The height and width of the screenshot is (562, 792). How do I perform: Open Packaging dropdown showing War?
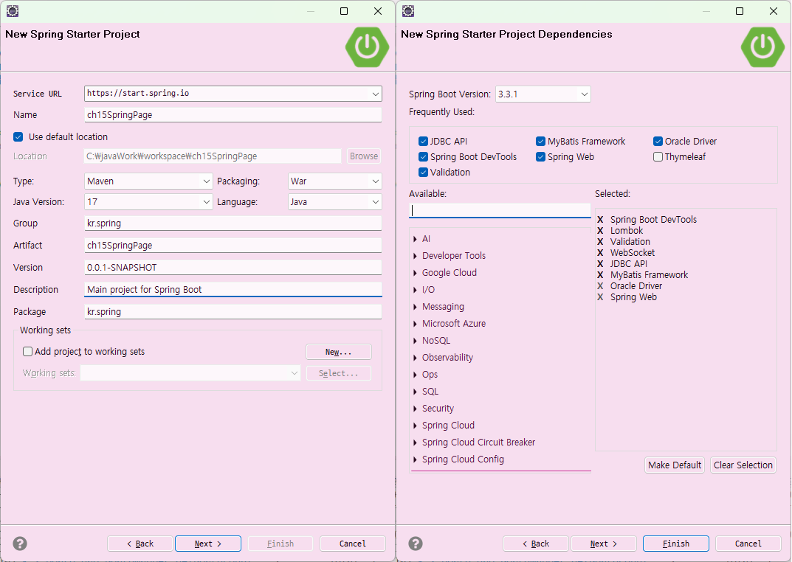[x=375, y=181]
